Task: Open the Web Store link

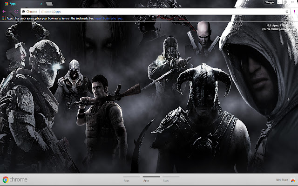Action: pyautogui.click(x=282, y=180)
